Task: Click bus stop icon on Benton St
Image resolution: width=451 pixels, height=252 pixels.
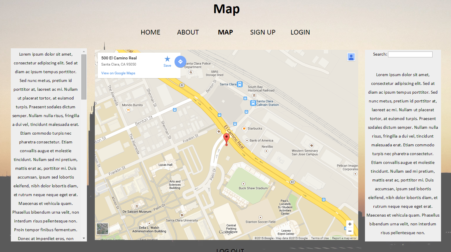Action: click(x=175, y=110)
